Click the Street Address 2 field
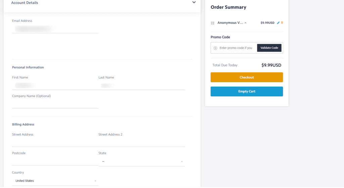Screen dimensions: 344x188 pos(142,143)
